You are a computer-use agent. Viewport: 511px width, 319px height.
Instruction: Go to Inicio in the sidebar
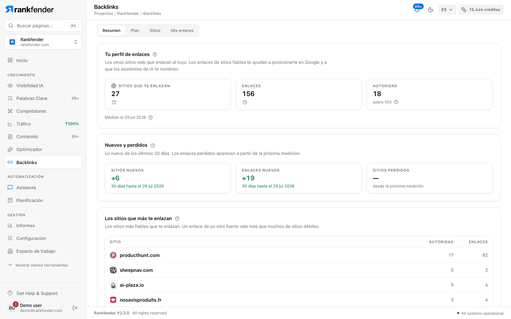coord(43,60)
